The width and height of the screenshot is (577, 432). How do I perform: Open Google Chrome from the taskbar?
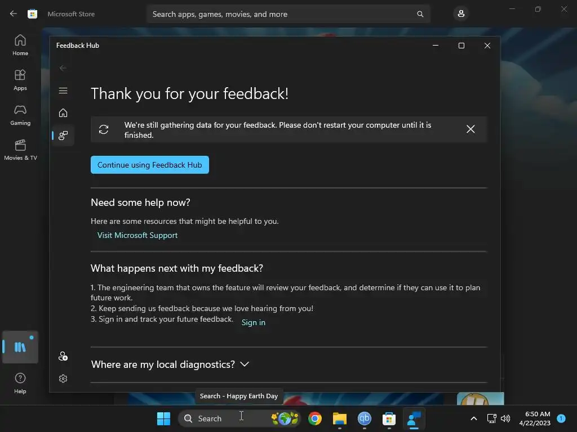tap(315, 418)
